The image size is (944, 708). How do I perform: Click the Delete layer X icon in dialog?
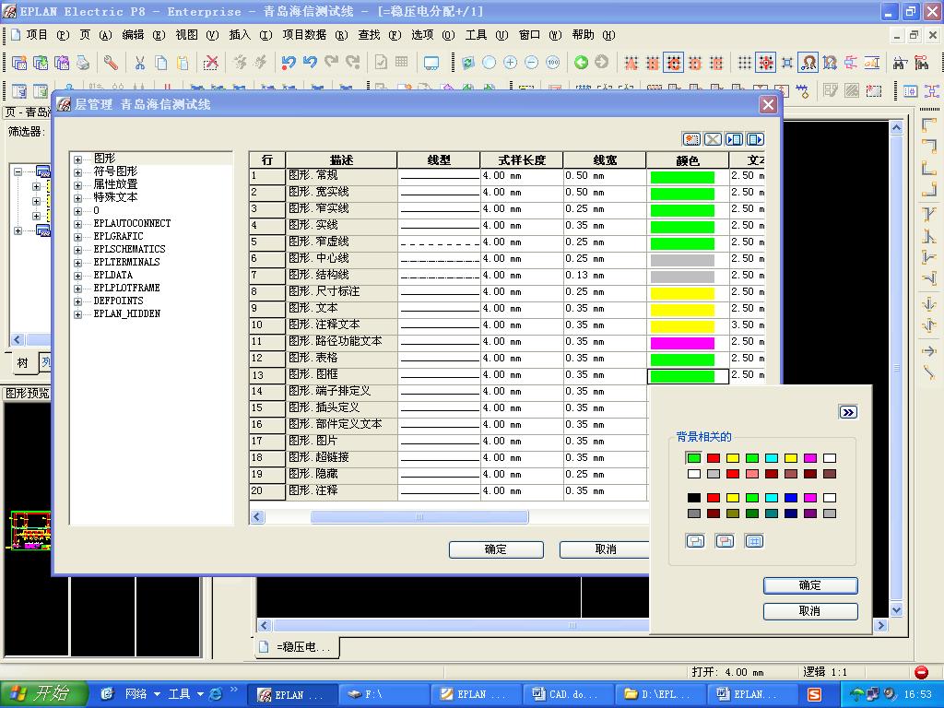pos(713,139)
